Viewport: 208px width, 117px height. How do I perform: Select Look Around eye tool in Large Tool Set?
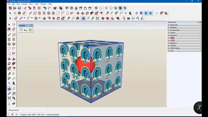coord(14,104)
